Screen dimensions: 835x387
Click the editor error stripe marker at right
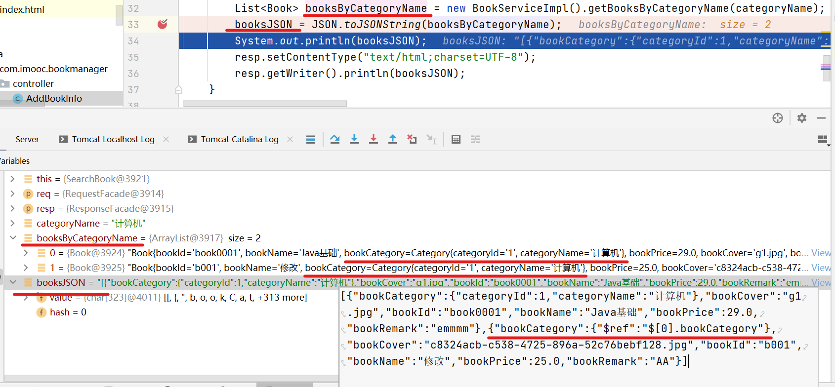pyautogui.click(x=826, y=68)
